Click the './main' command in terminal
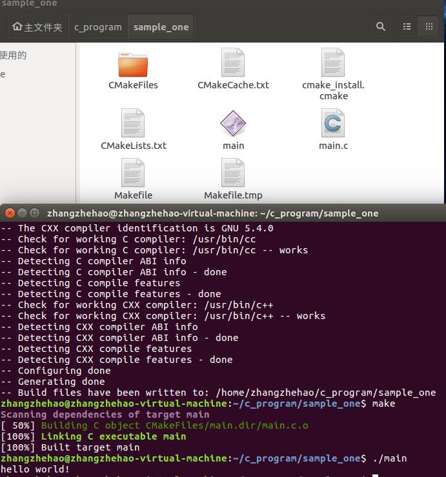This screenshot has width=446, height=477. [x=390, y=458]
